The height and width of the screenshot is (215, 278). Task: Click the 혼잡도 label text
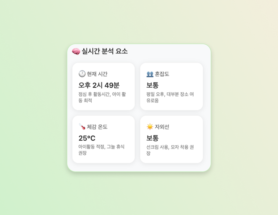[x=162, y=74]
